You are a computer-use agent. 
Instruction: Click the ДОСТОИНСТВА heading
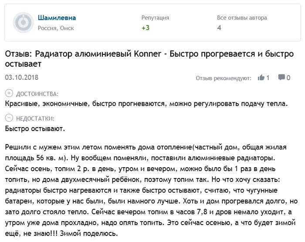point(37,94)
